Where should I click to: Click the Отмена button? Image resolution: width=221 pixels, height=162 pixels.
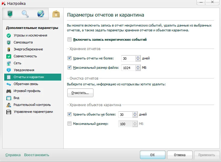(180, 155)
